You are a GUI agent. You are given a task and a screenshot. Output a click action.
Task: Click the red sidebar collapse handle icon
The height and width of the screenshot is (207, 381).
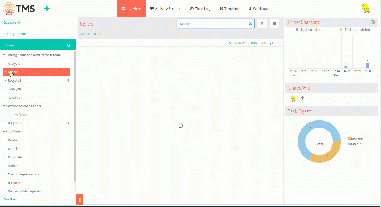[x=79, y=200]
